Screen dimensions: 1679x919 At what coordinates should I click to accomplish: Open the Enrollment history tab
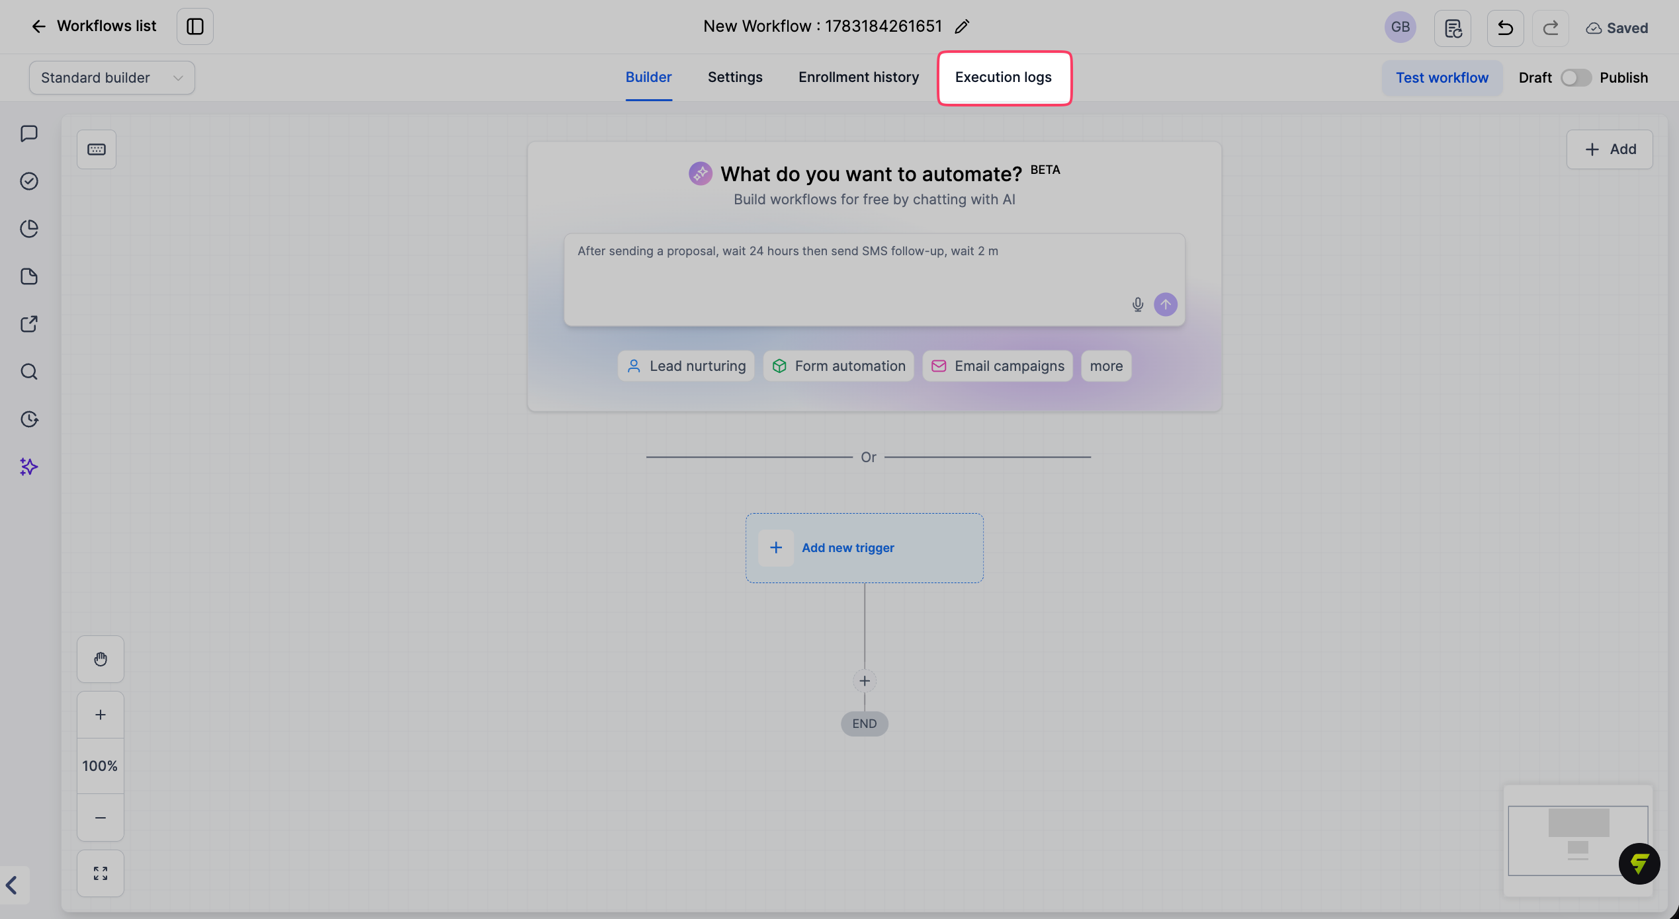(x=859, y=77)
